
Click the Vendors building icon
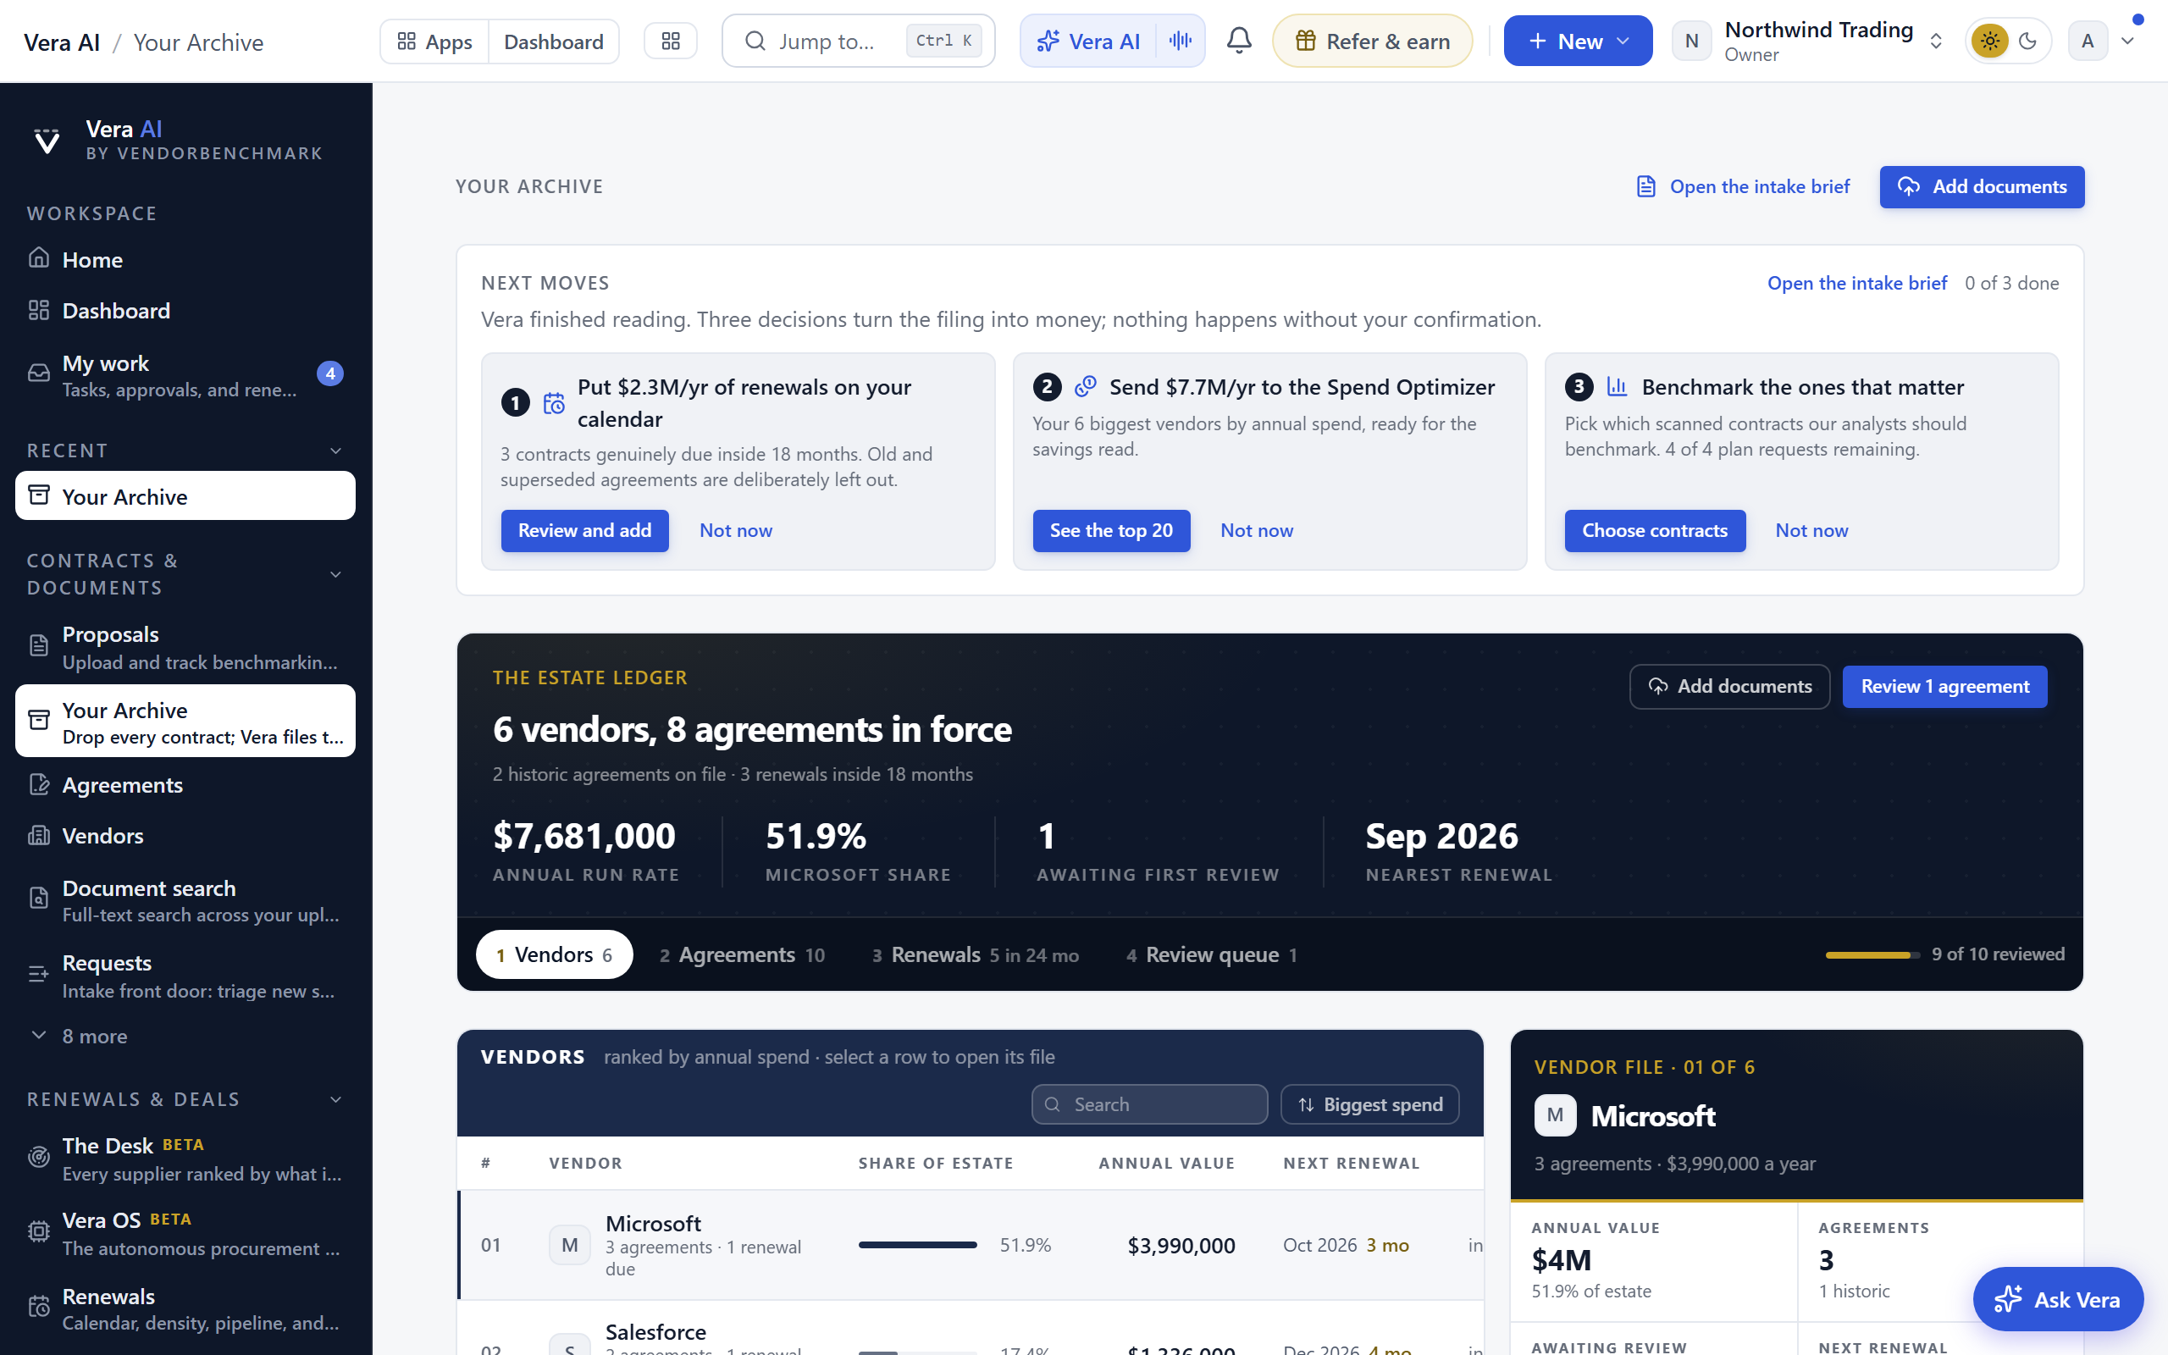(x=38, y=836)
